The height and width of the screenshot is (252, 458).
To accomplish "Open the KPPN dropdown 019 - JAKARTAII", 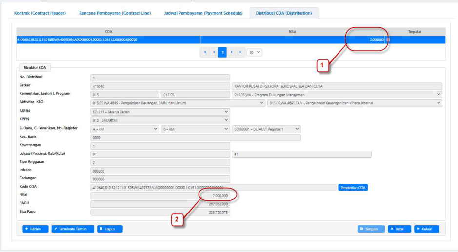I will pos(160,120).
